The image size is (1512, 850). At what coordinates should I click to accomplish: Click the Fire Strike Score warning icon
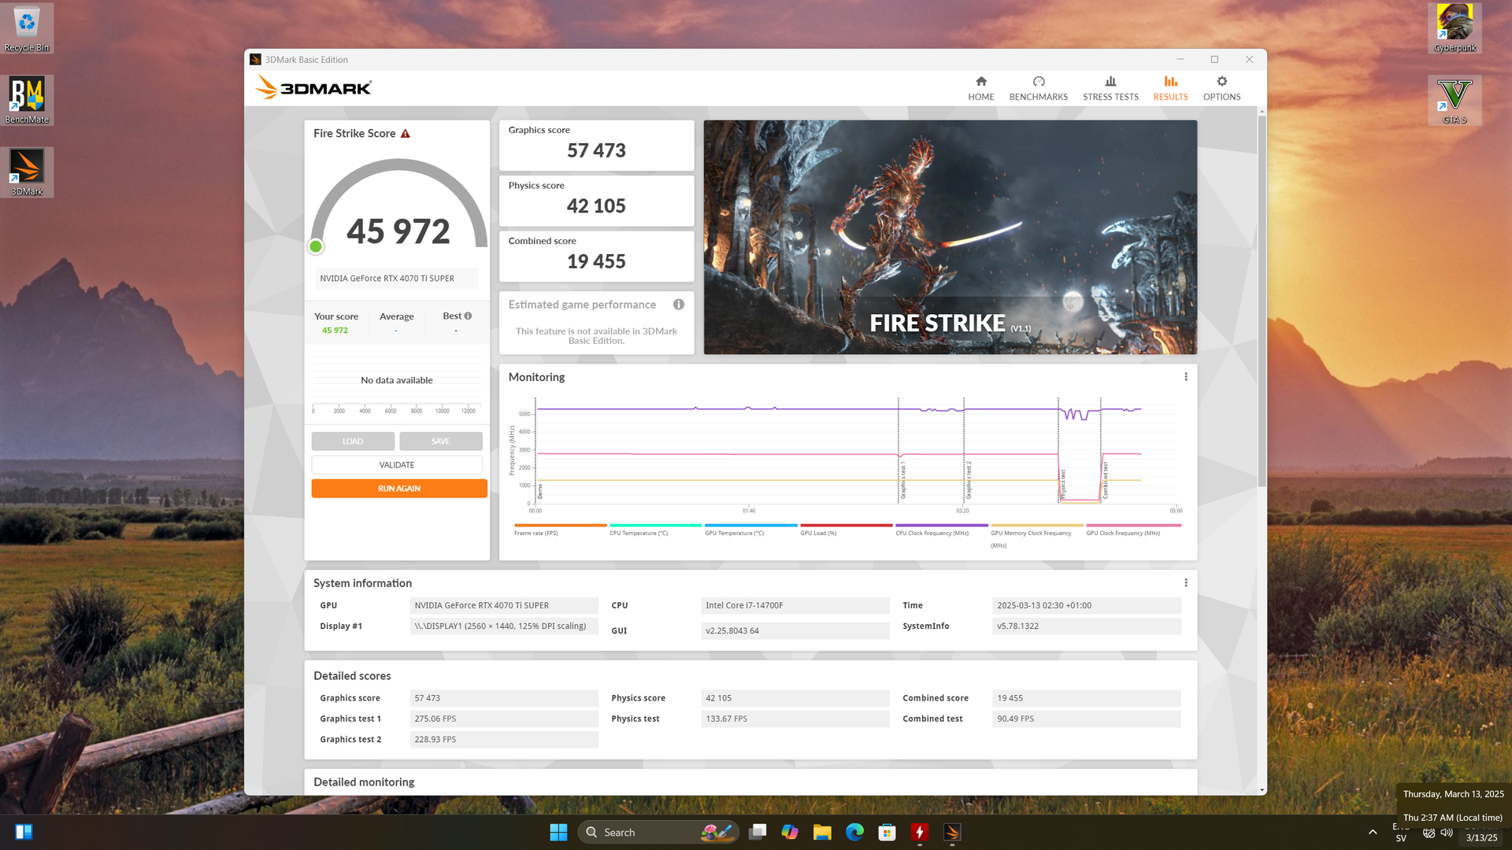point(406,134)
